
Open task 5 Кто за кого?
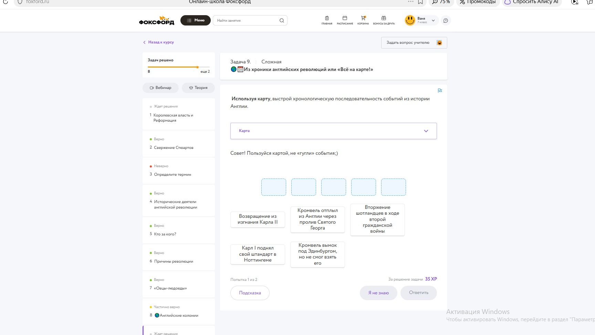click(x=178, y=230)
